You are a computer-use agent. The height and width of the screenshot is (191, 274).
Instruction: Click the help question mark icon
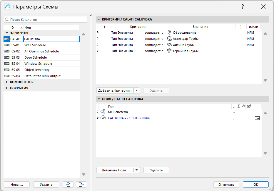click(x=243, y=6)
